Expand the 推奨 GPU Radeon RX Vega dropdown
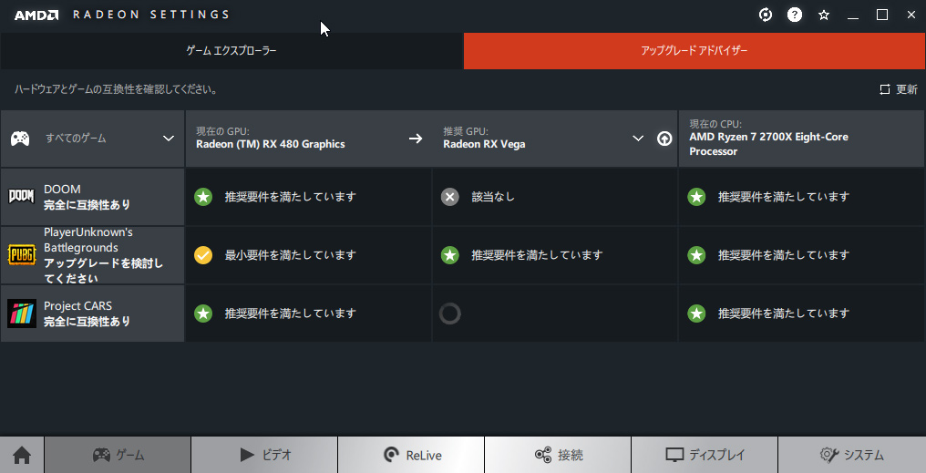This screenshot has width=926, height=473. 638,139
